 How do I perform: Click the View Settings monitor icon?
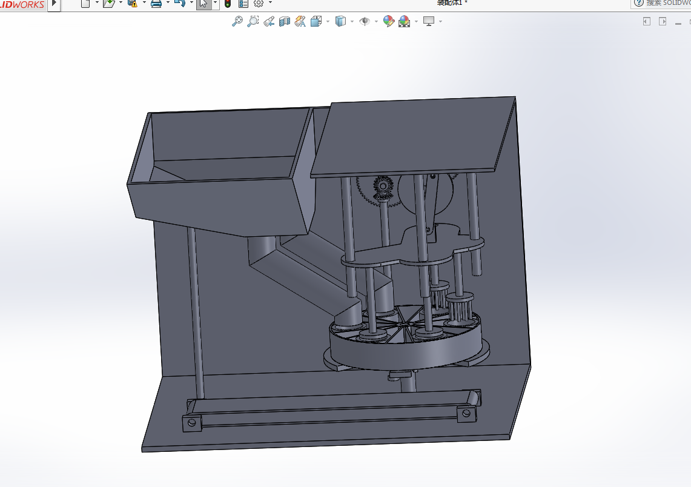point(429,21)
